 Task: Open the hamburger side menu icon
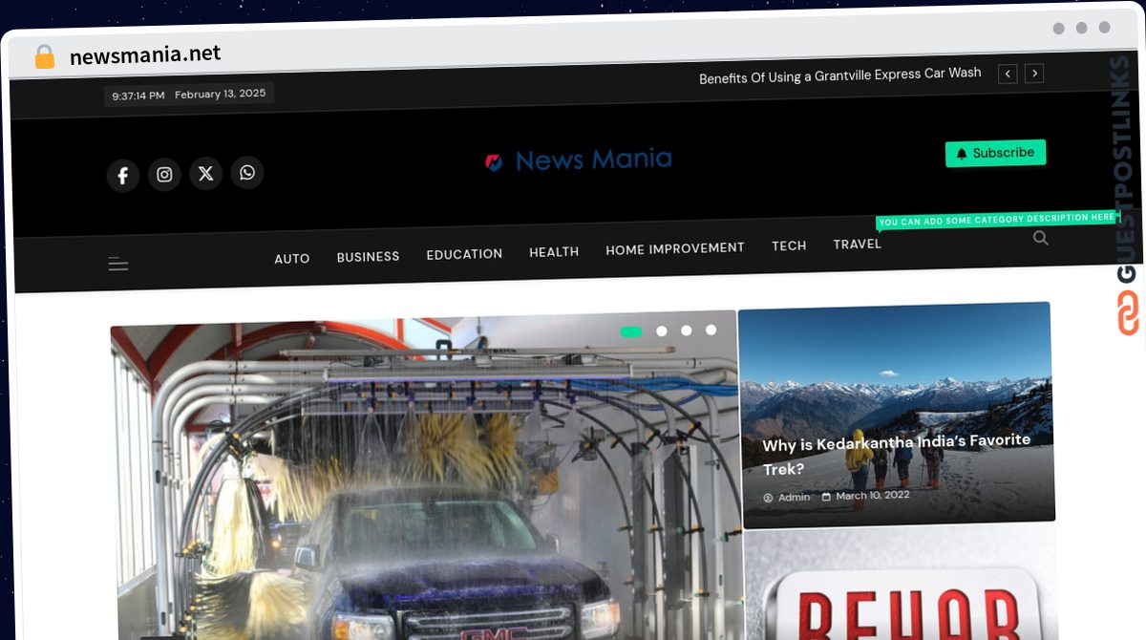pos(118,265)
